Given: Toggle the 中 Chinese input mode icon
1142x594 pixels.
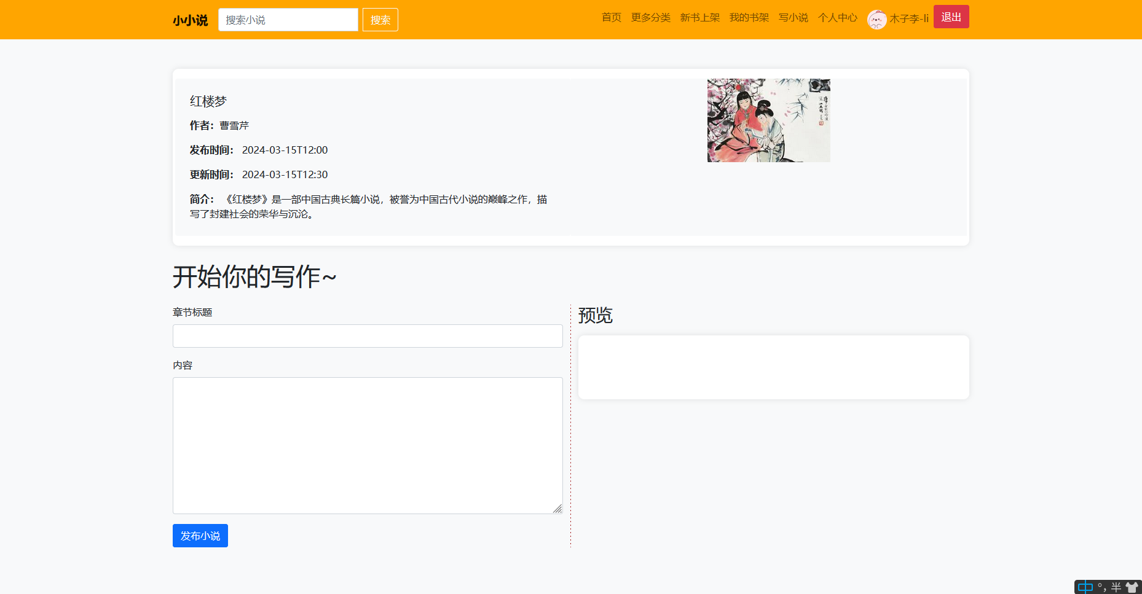Looking at the screenshot, I should (1085, 587).
